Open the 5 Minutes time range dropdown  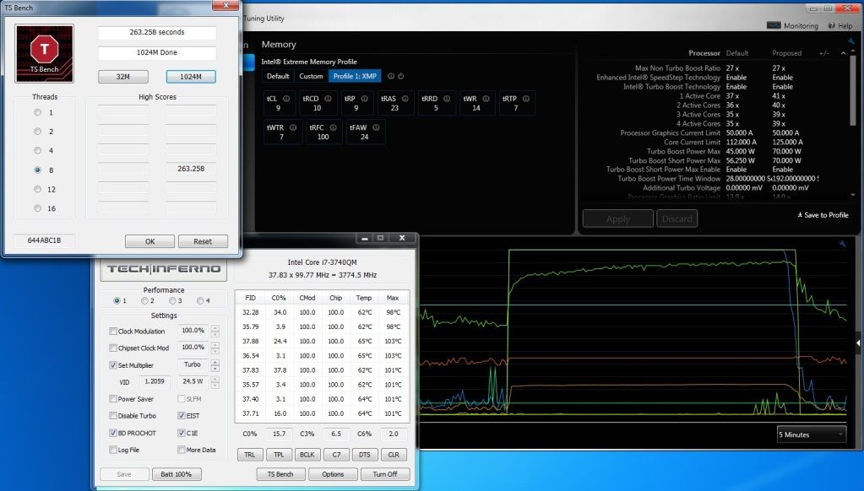[812, 434]
